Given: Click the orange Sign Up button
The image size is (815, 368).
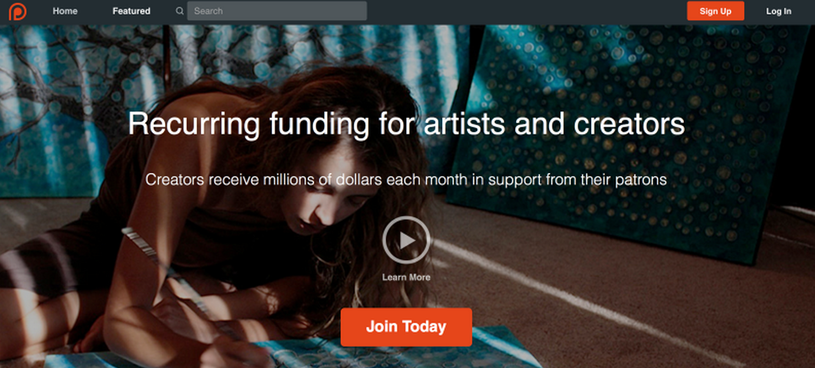Looking at the screenshot, I should pos(715,11).
